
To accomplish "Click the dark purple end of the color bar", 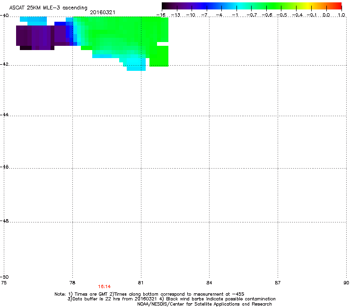I will (x=166, y=6).
